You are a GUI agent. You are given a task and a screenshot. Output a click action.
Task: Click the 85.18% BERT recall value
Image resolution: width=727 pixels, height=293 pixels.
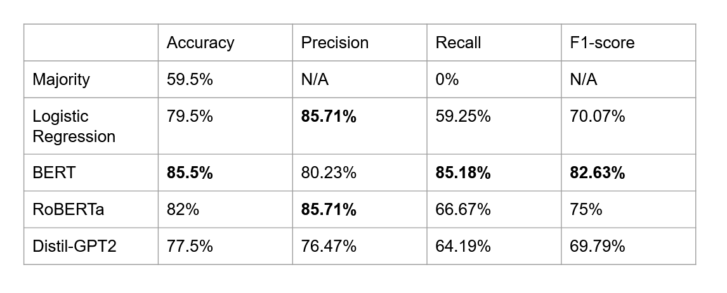463,173
